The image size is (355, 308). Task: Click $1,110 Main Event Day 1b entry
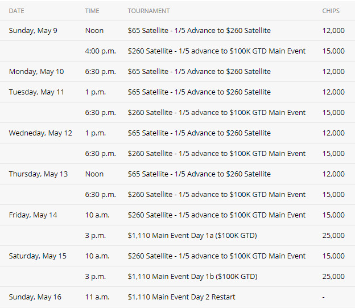pos(192,277)
